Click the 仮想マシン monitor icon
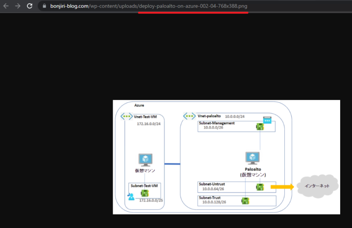The image size is (352, 228). (146, 160)
